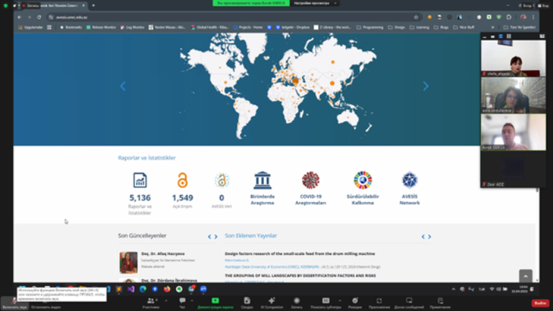Click the red Выйти leave meeting button

540,302
